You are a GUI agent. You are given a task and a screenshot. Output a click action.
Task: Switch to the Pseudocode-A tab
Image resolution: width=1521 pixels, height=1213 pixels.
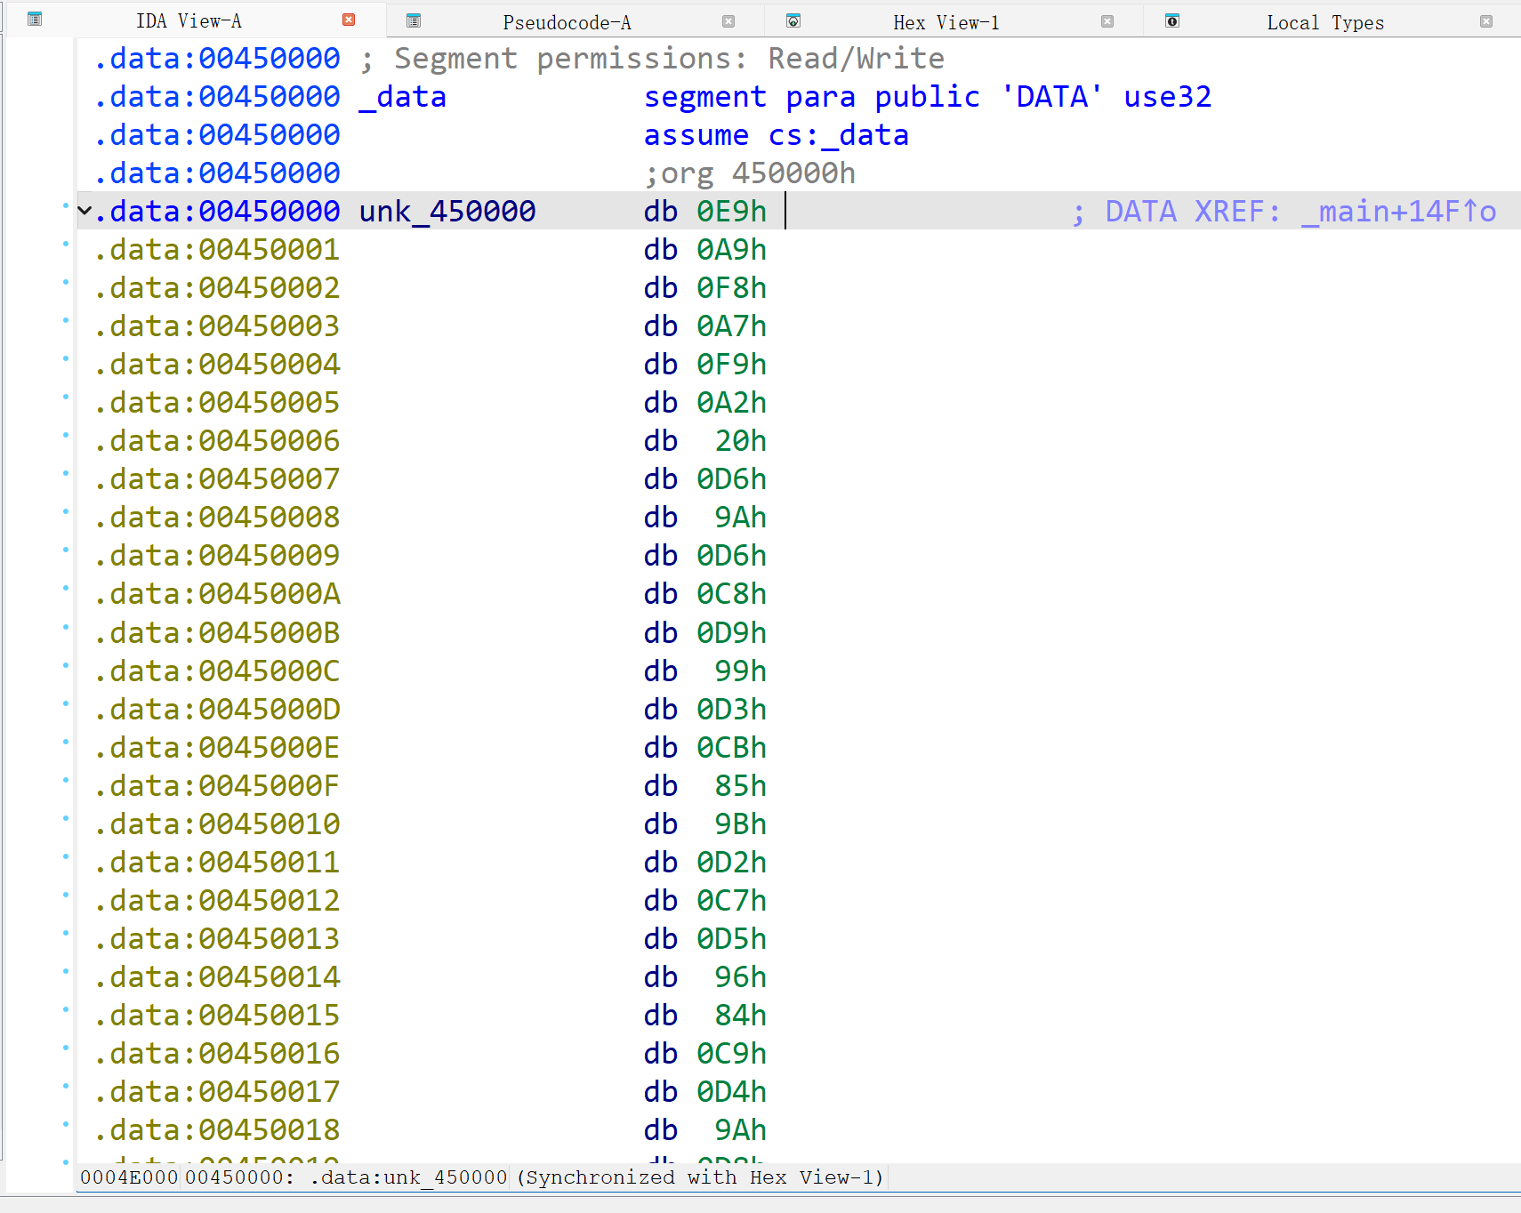567,22
